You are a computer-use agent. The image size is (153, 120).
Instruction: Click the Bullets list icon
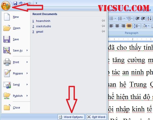(111, 18)
